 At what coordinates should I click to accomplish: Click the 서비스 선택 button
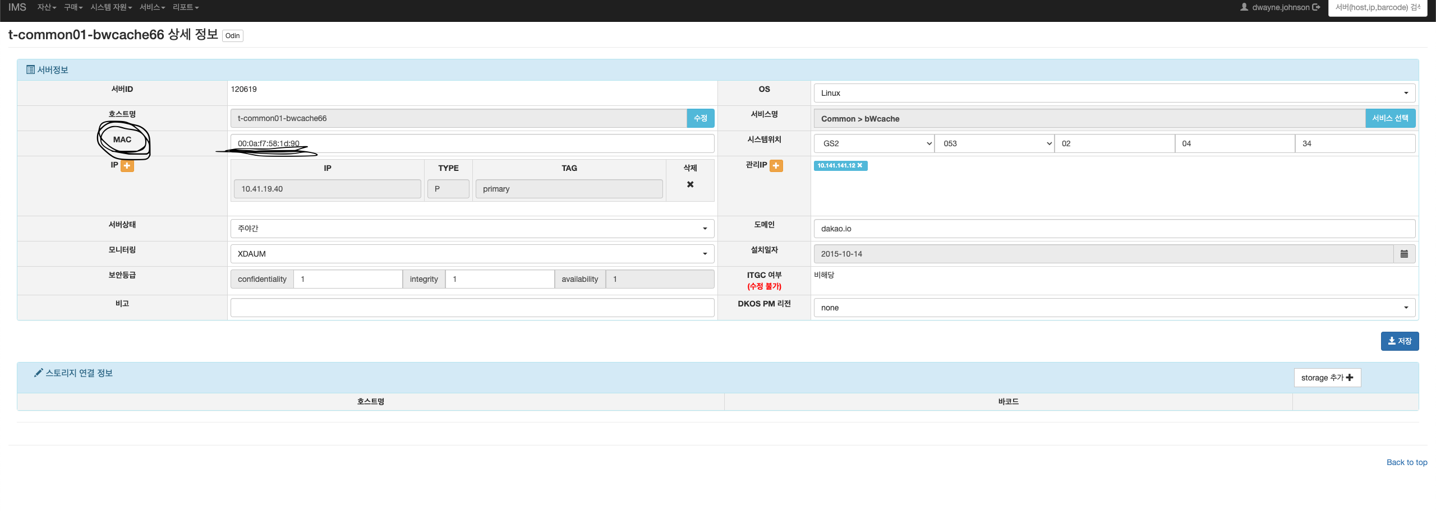pos(1390,118)
